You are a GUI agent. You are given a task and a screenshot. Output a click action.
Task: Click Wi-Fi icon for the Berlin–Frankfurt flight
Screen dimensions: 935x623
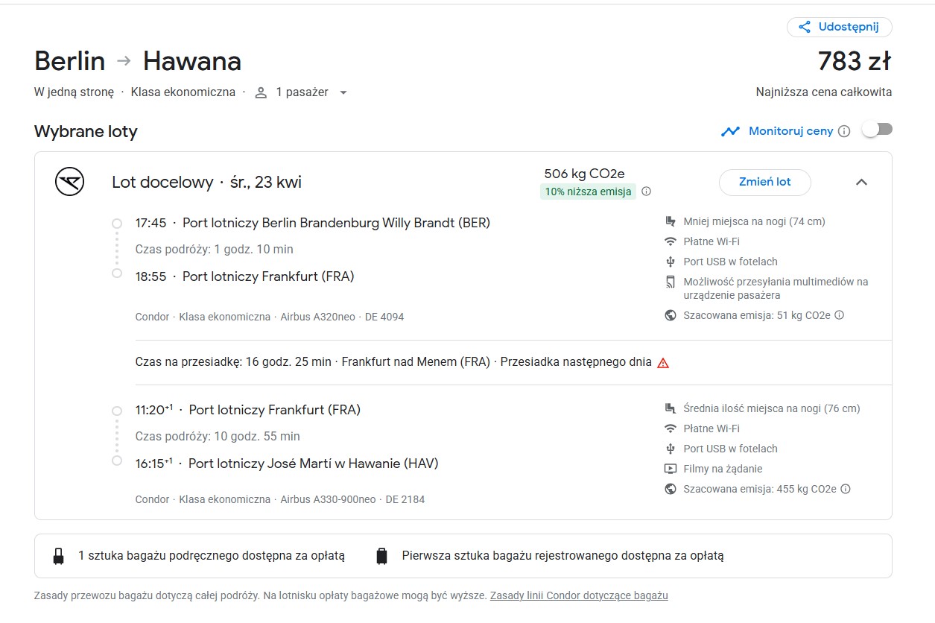[x=671, y=241]
